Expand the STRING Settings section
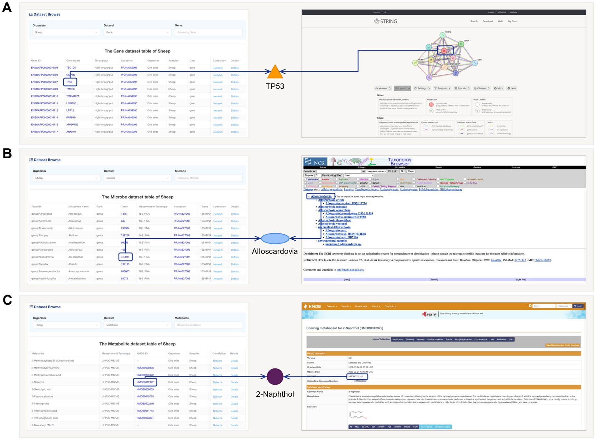This screenshot has height=440, width=596. click(422, 88)
